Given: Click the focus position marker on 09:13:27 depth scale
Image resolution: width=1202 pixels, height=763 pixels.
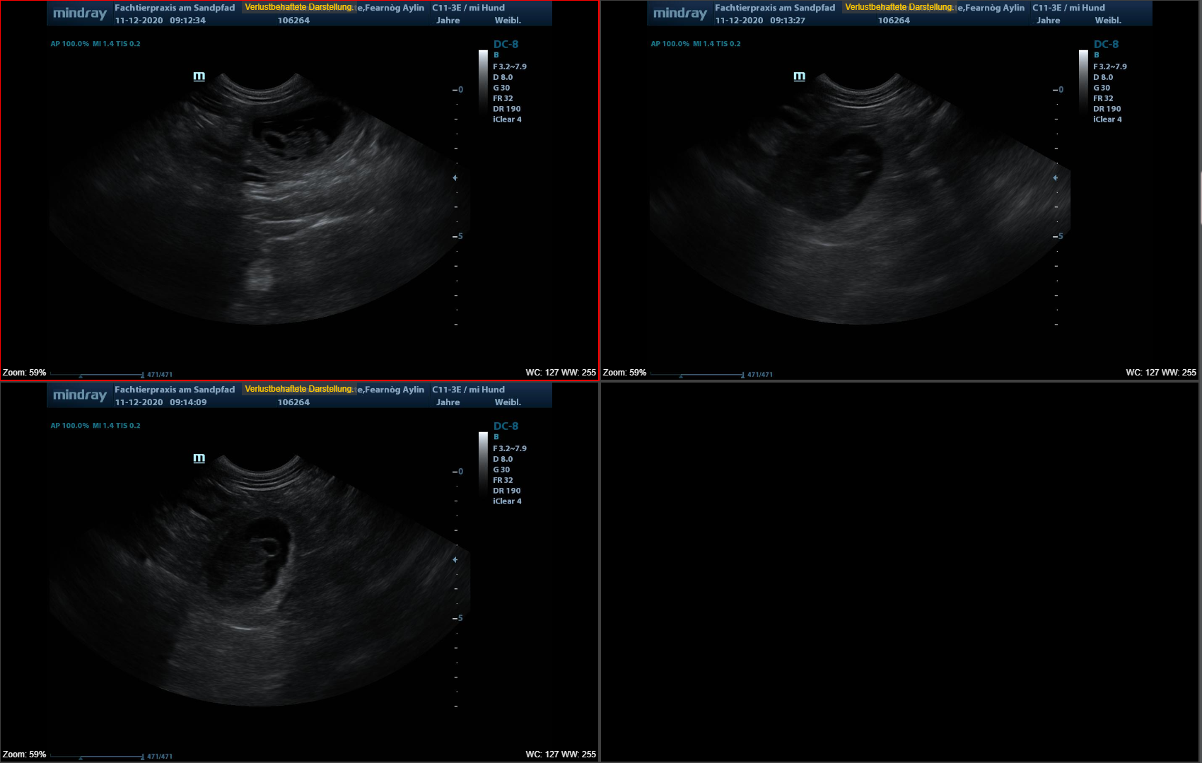Looking at the screenshot, I should coord(1056,177).
